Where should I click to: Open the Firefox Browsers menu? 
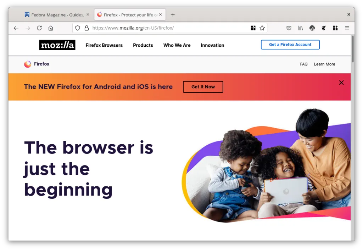(104, 45)
